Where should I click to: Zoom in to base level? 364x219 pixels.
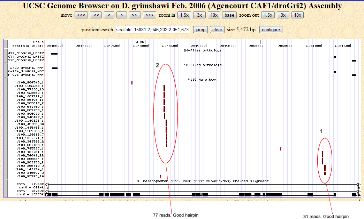(229, 15)
